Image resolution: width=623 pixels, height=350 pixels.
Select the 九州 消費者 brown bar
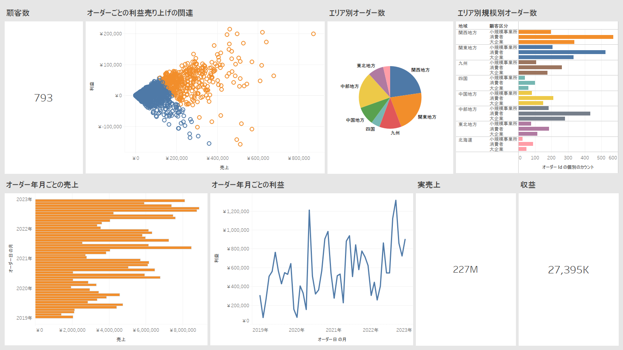(x=540, y=67)
